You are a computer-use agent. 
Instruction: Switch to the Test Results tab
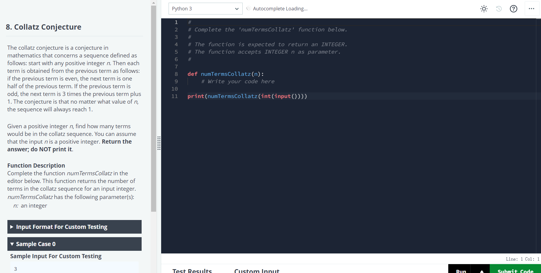pos(192,270)
